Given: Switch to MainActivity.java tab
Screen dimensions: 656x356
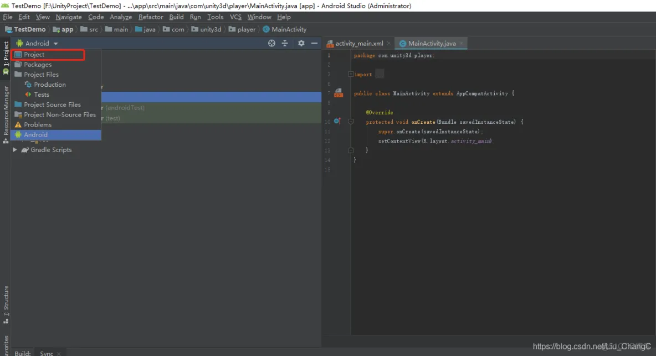Looking at the screenshot, I should coord(432,44).
